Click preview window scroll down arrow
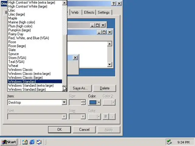Viewport: 195px width, 146px height. [x=110, y=64]
